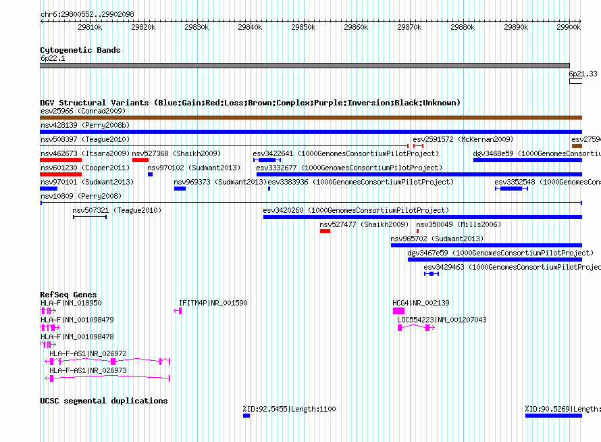
Task: Click the red nsv527477 loss bar
Action: pos(325,231)
